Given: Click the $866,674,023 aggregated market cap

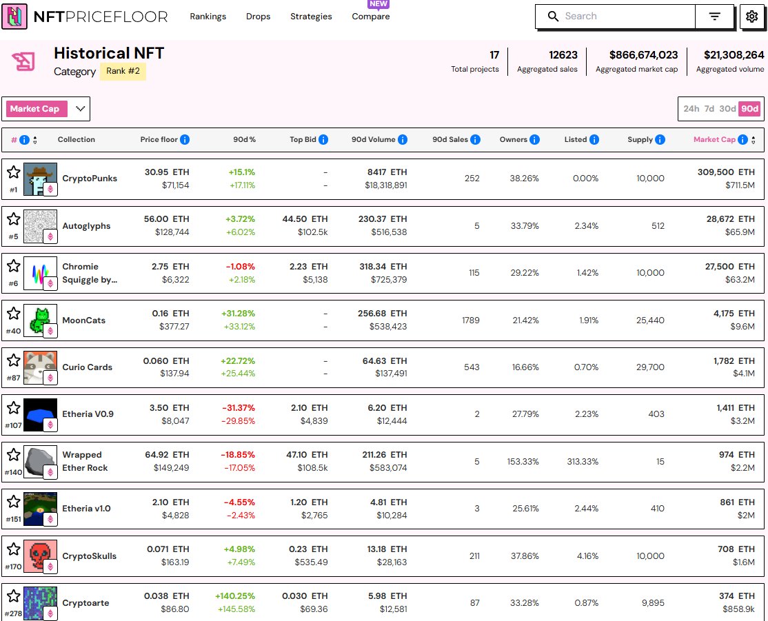Looking at the screenshot, I should (644, 55).
